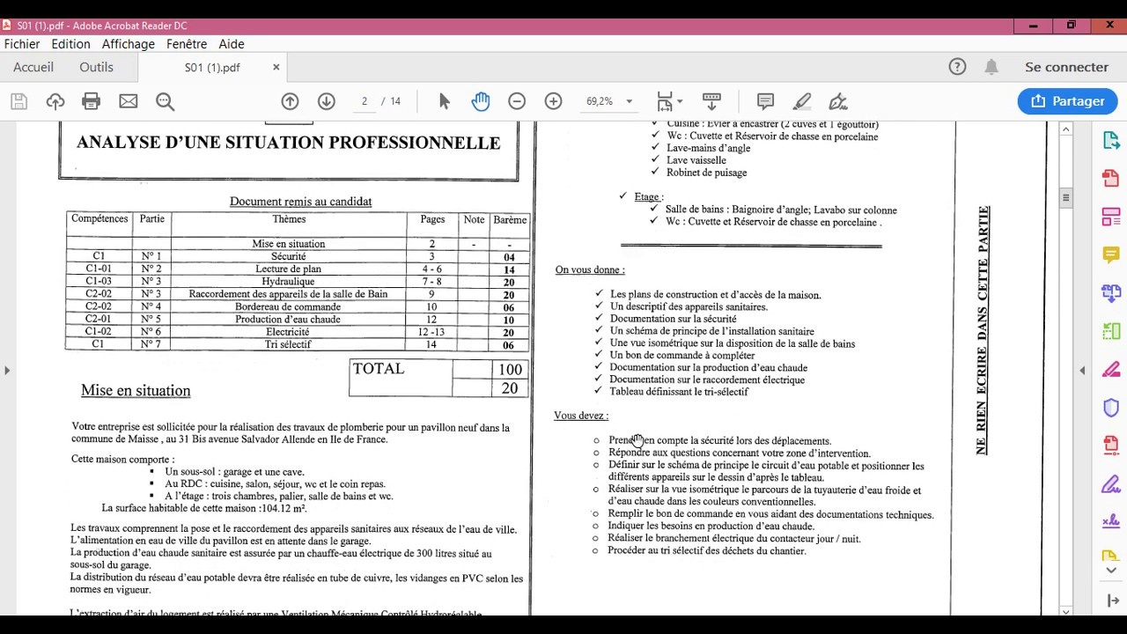Open help question mark icon
This screenshot has height=634, width=1127.
click(957, 67)
